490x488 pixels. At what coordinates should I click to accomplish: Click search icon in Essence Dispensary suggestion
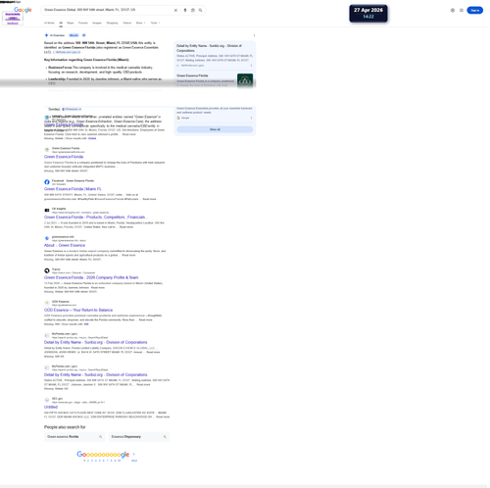(165, 437)
